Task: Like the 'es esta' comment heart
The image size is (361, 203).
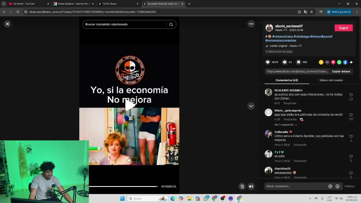Action: tap(351, 156)
